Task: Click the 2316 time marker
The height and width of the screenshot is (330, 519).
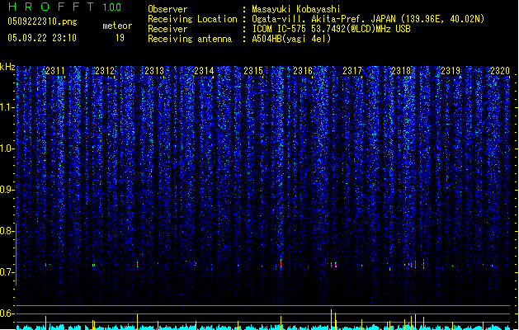Action: [303, 71]
